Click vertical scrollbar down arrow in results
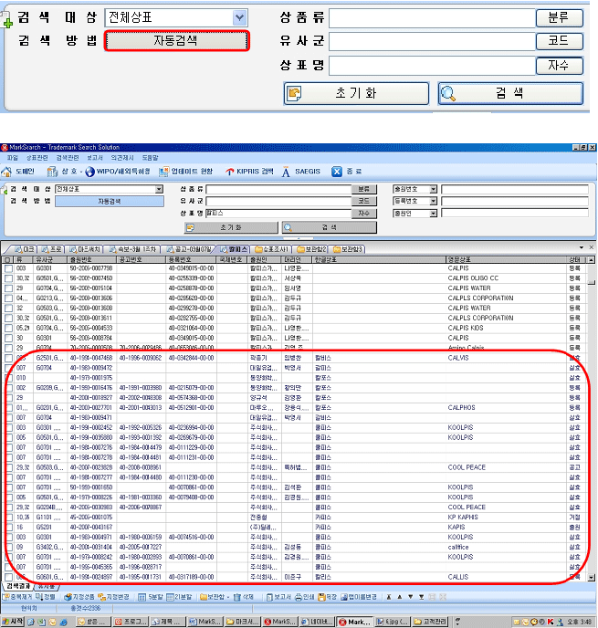The image size is (598, 628). pos(591,577)
